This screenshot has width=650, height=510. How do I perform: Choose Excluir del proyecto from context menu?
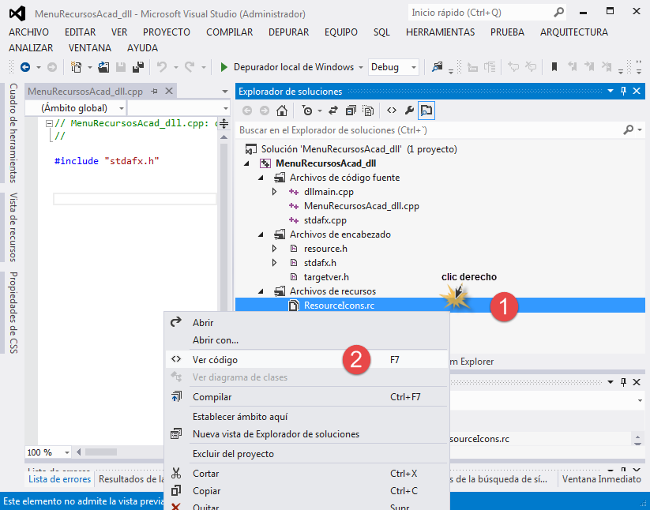point(306,454)
